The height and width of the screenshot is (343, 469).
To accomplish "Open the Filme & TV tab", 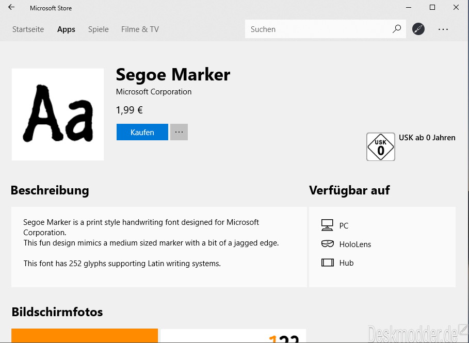I will click(x=140, y=29).
